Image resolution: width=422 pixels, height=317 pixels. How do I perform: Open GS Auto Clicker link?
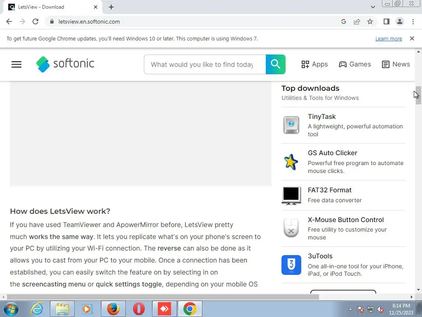tap(333, 153)
